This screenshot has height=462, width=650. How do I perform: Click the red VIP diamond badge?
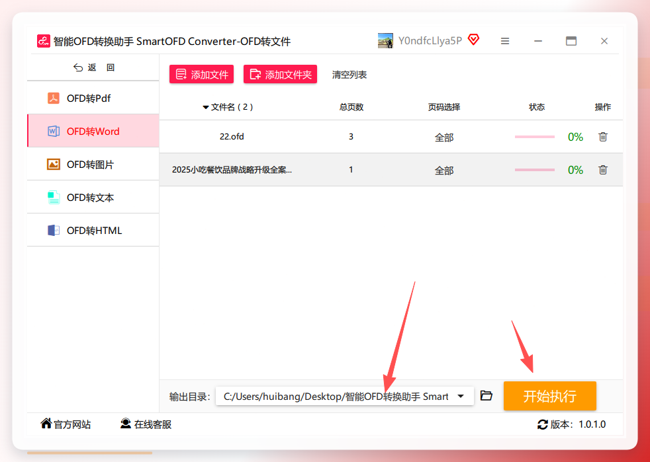point(473,40)
